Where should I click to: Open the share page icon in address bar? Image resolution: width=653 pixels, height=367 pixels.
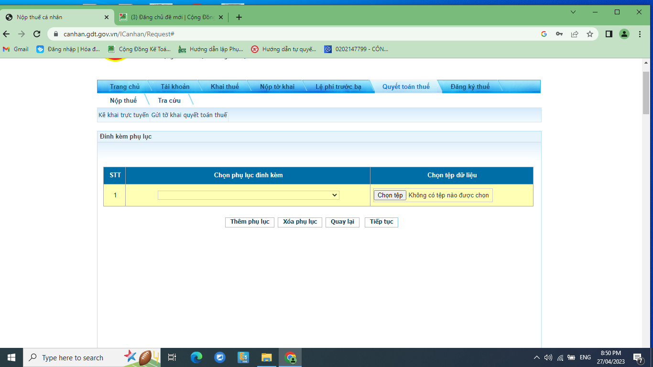[575, 34]
